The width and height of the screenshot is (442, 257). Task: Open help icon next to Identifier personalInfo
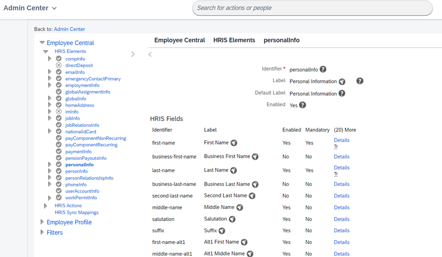click(x=323, y=69)
